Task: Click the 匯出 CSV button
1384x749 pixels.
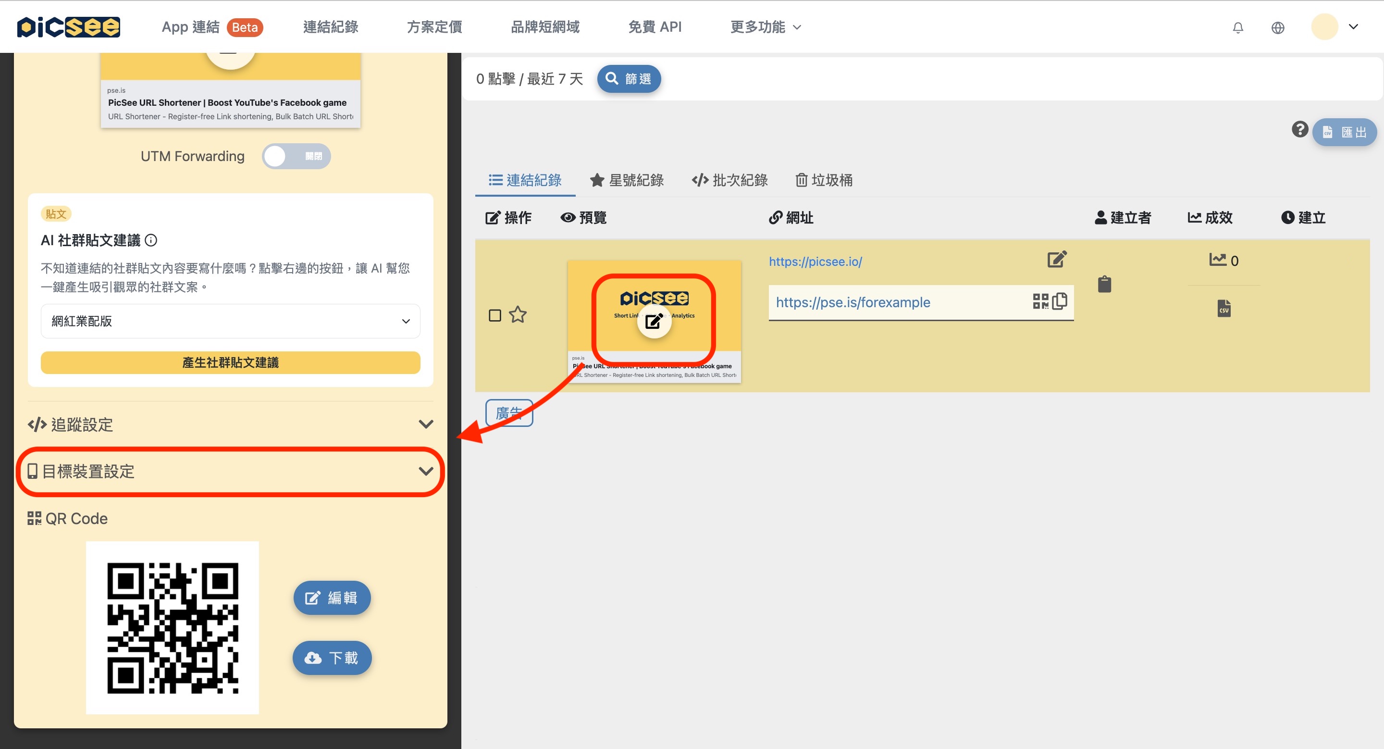Action: click(1344, 132)
